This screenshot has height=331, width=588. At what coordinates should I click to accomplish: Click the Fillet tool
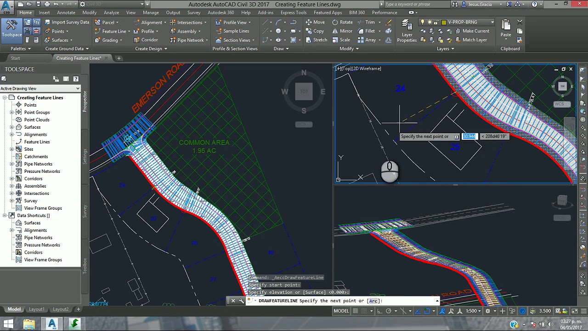pyautogui.click(x=367, y=31)
